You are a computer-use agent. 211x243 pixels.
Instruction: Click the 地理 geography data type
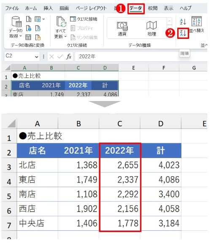(x=151, y=28)
